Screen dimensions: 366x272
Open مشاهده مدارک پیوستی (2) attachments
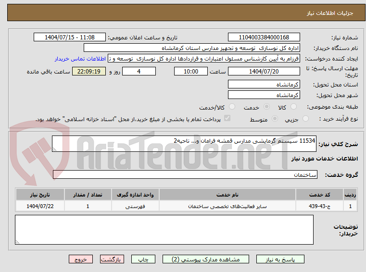coord(206,259)
